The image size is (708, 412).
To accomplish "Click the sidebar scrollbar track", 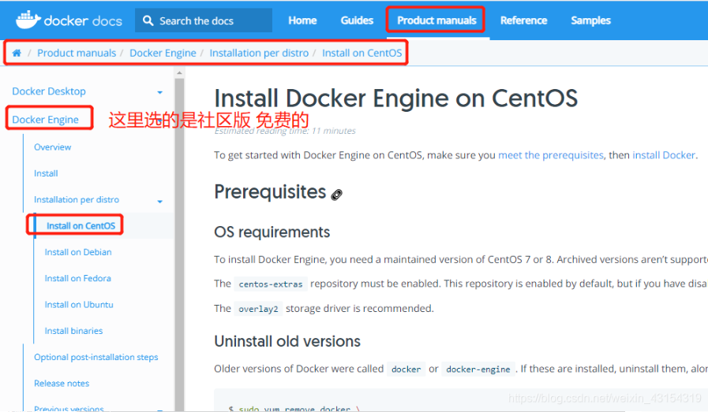I will (179, 243).
